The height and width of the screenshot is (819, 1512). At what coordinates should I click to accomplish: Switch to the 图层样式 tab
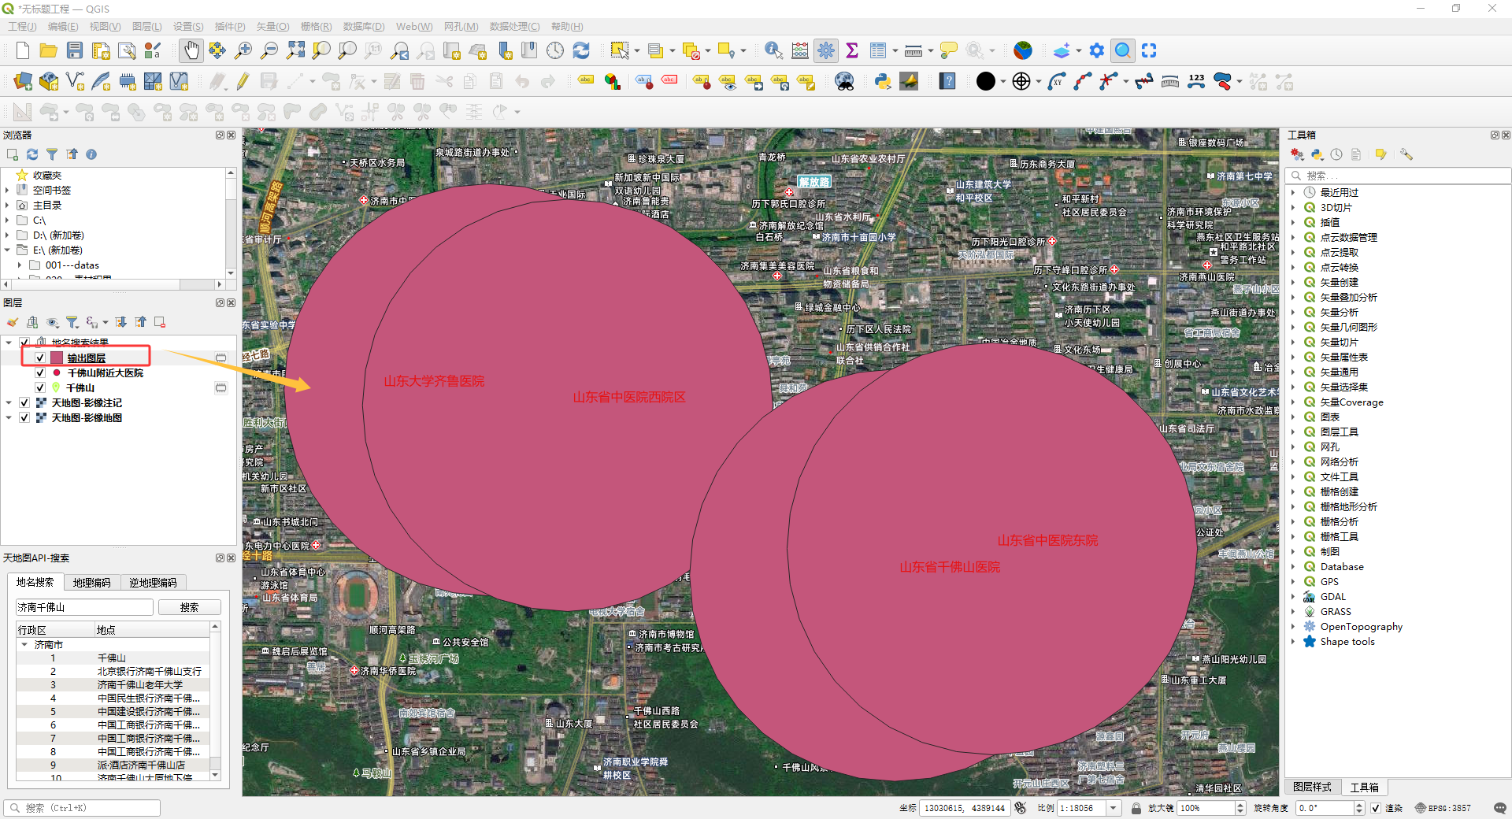click(x=1312, y=787)
